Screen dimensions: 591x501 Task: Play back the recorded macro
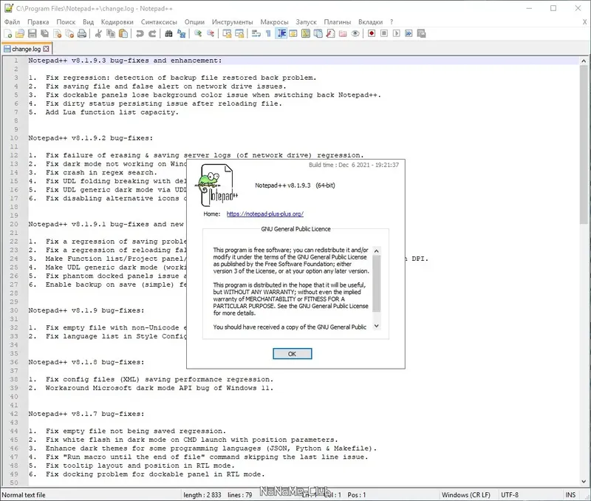pyautogui.click(x=397, y=34)
